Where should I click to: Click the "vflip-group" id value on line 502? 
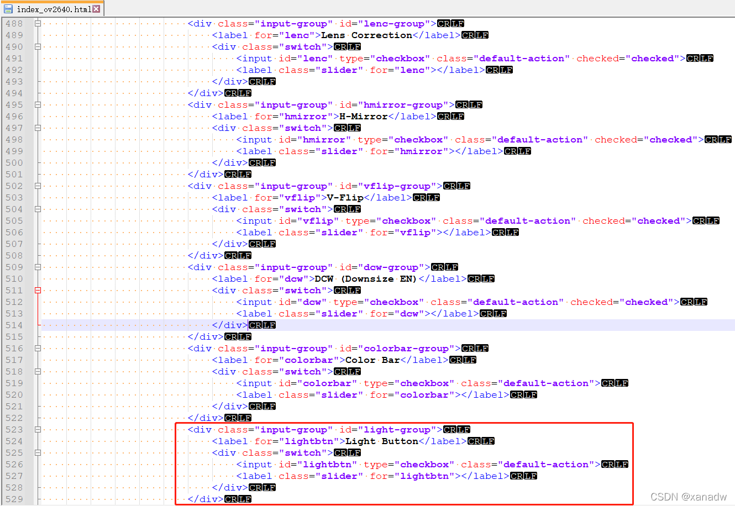coord(397,186)
